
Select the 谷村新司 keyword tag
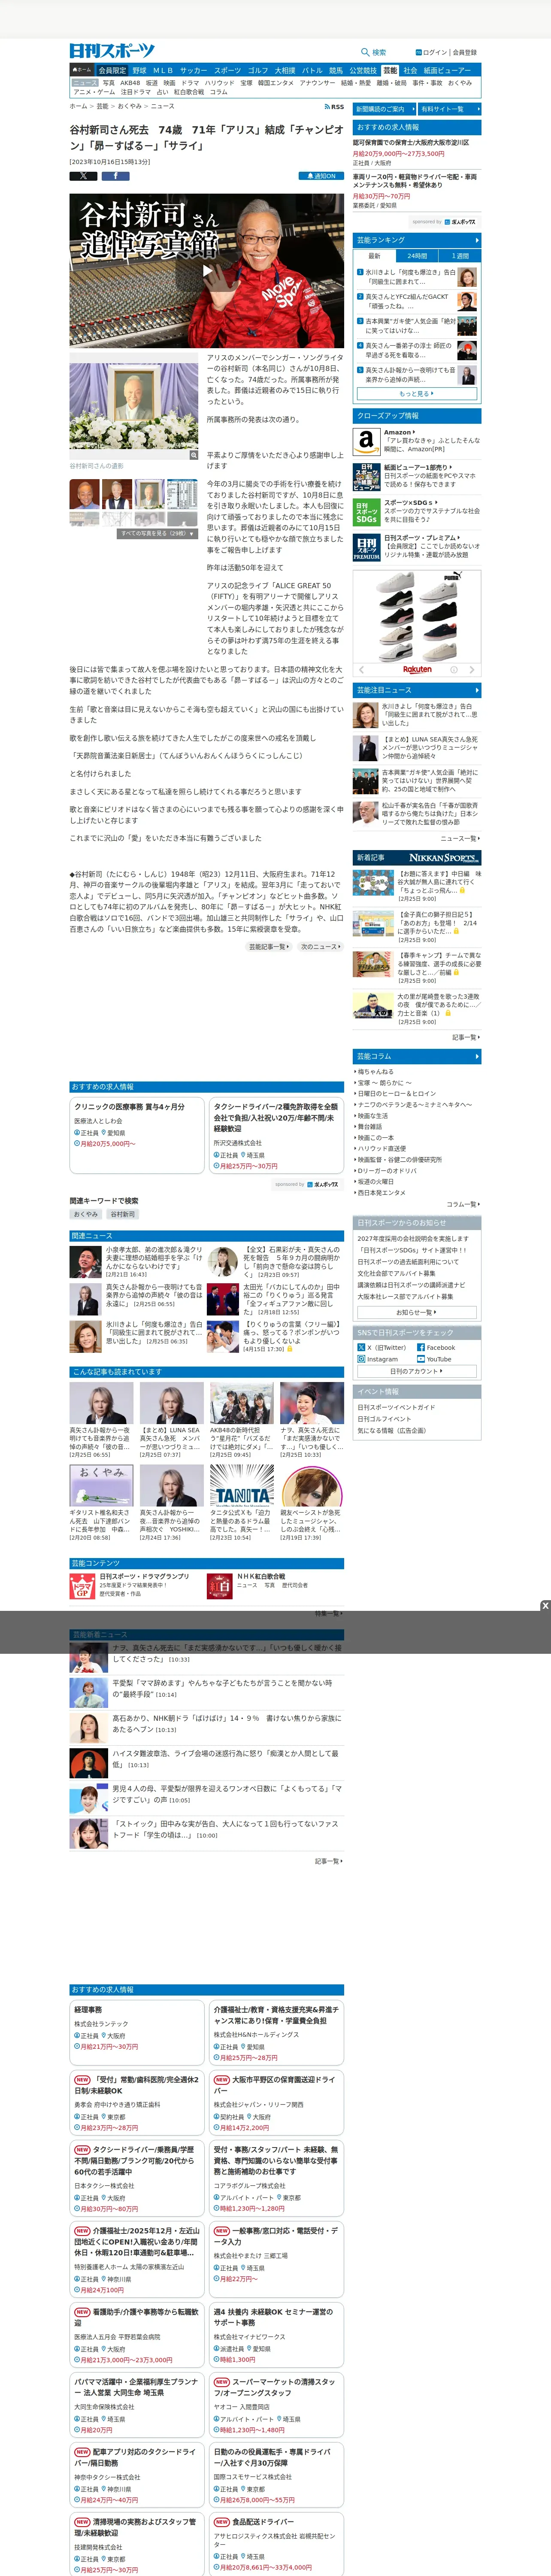coord(123,1214)
